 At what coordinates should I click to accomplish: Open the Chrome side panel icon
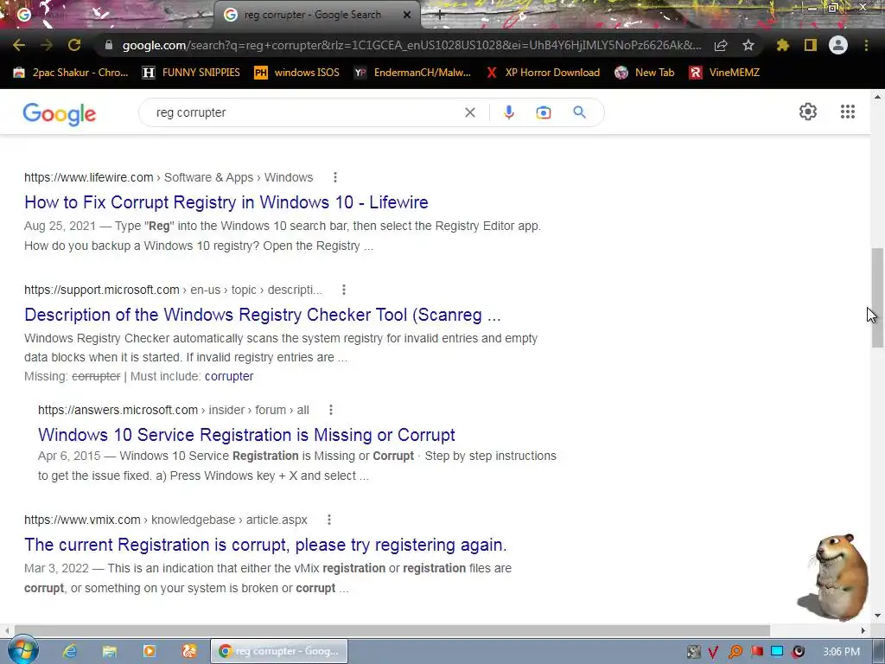(x=811, y=45)
